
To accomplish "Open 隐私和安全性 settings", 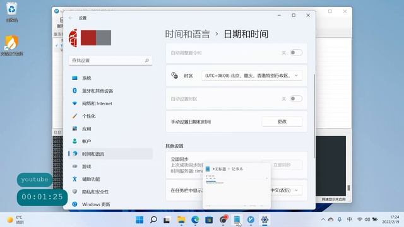I will click(x=110, y=192).
